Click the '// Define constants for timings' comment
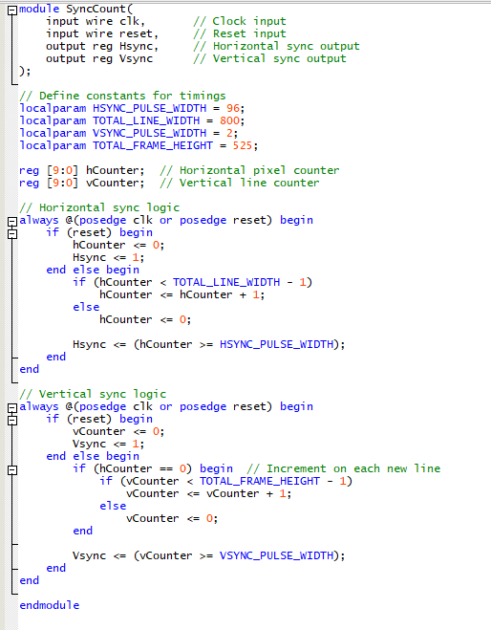Image resolution: width=491 pixels, height=630 pixels. tap(122, 96)
